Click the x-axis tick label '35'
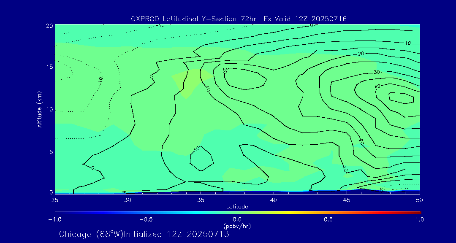The width and height of the screenshot is (456, 243). (x=201, y=200)
